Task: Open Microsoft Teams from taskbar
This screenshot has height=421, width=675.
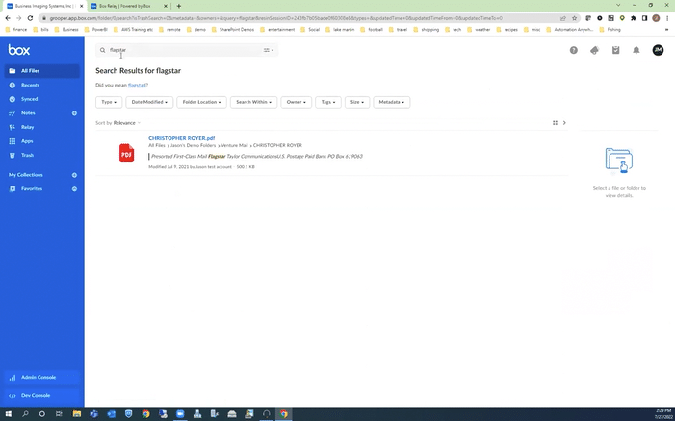Action: click(93, 414)
